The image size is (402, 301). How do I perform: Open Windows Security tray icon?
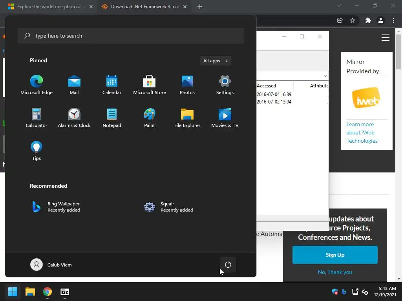click(x=335, y=292)
